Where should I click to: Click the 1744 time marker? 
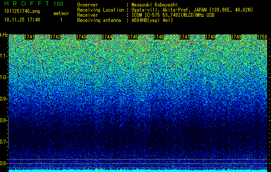(107, 37)
